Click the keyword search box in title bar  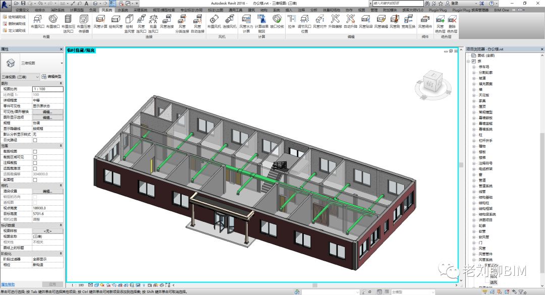[x=398, y=3]
